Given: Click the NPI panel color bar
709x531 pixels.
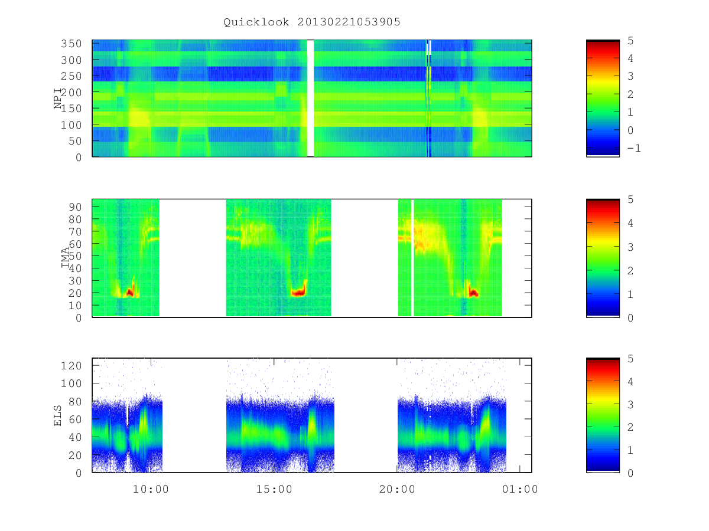Looking at the screenshot, I should click(x=603, y=99).
